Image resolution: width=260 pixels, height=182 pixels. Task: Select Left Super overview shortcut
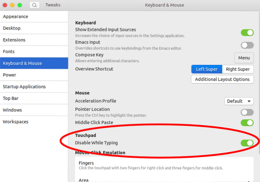point(207,69)
